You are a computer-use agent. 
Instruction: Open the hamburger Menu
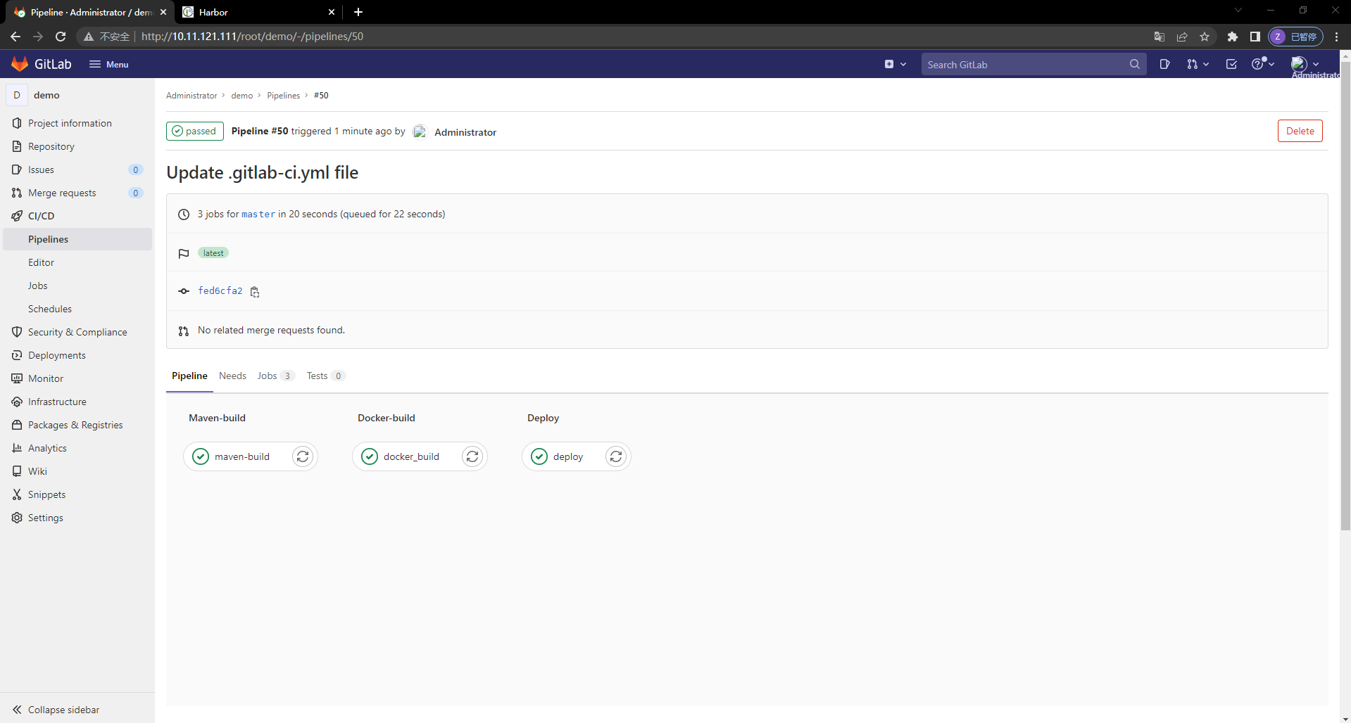tap(109, 64)
